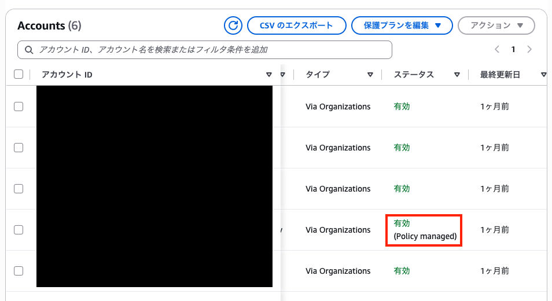
Task: Click the (Policy managed) status text
Action: [425, 236]
